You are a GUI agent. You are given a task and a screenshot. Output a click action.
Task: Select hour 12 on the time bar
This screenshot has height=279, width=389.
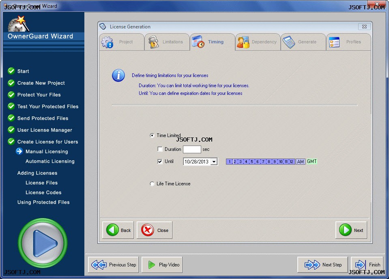click(292, 162)
